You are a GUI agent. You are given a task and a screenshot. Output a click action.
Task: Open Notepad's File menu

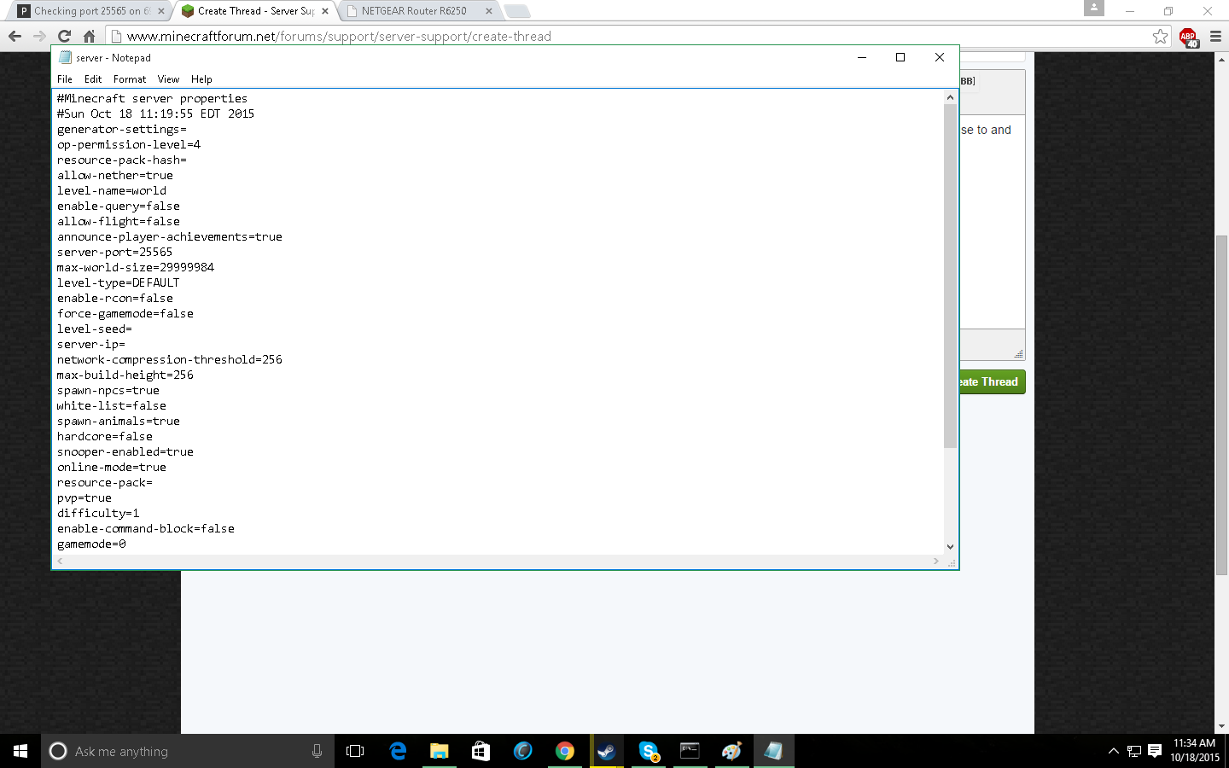65,79
